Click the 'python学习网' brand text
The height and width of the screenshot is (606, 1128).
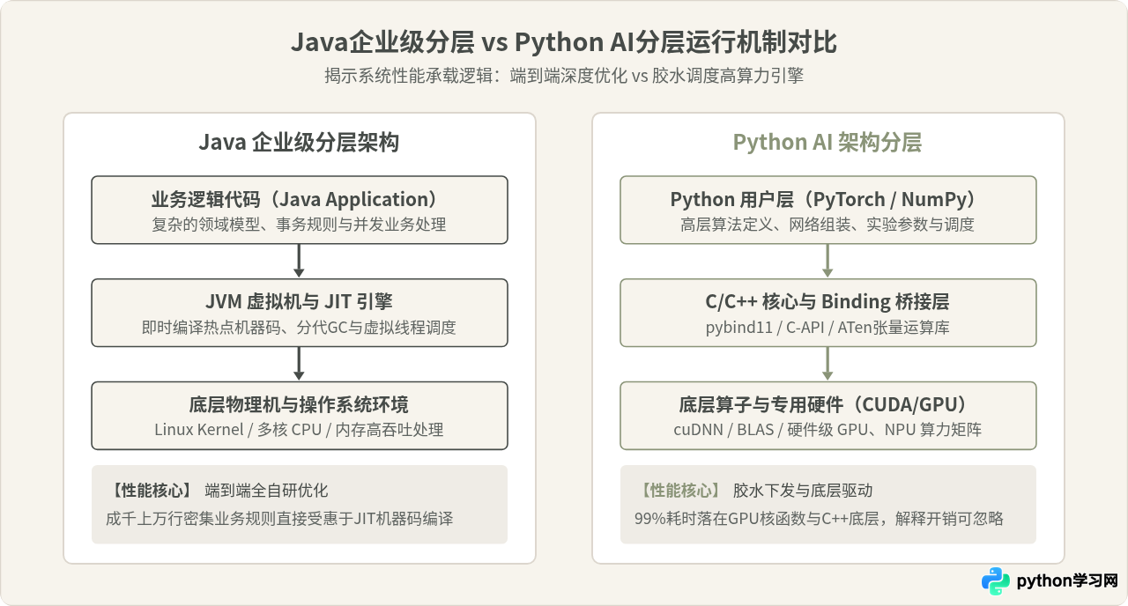pyautogui.click(x=1067, y=581)
